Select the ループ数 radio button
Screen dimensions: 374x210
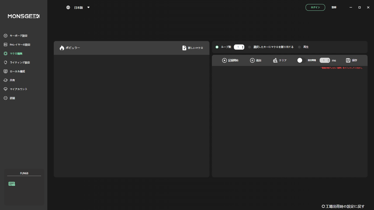click(x=217, y=47)
